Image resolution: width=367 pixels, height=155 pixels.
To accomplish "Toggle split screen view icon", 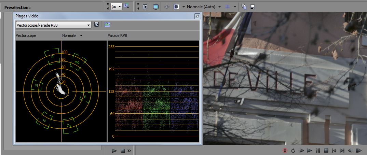I will 176,7.
